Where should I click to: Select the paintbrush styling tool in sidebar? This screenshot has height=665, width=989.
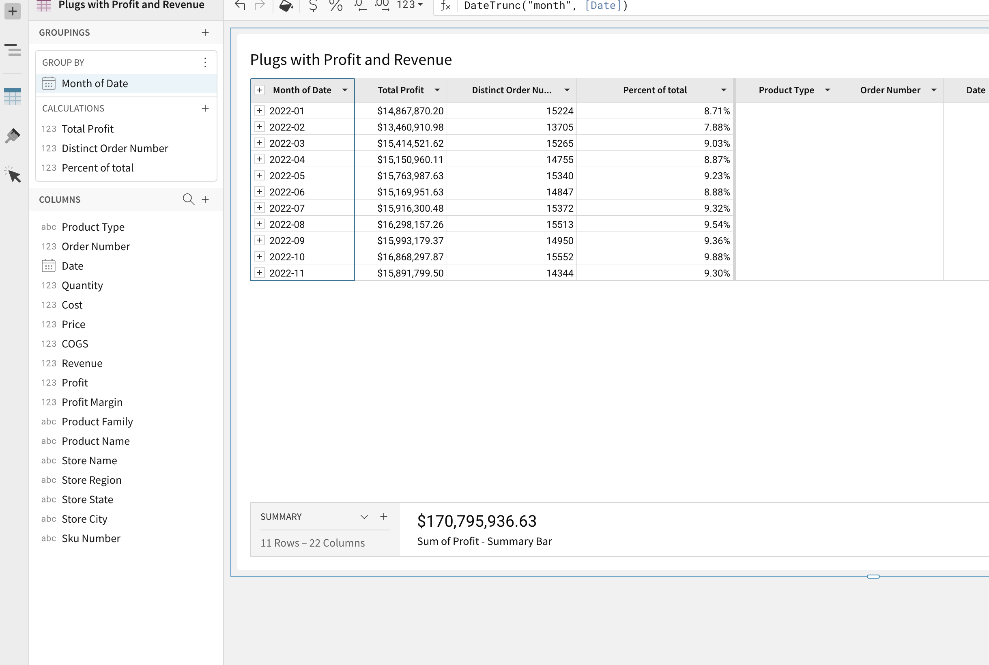click(x=12, y=135)
